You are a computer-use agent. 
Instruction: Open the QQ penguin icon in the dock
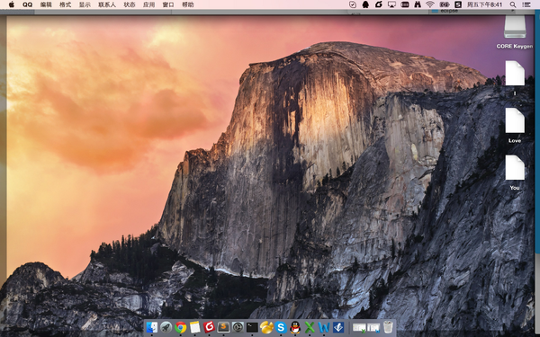pyautogui.click(x=295, y=327)
